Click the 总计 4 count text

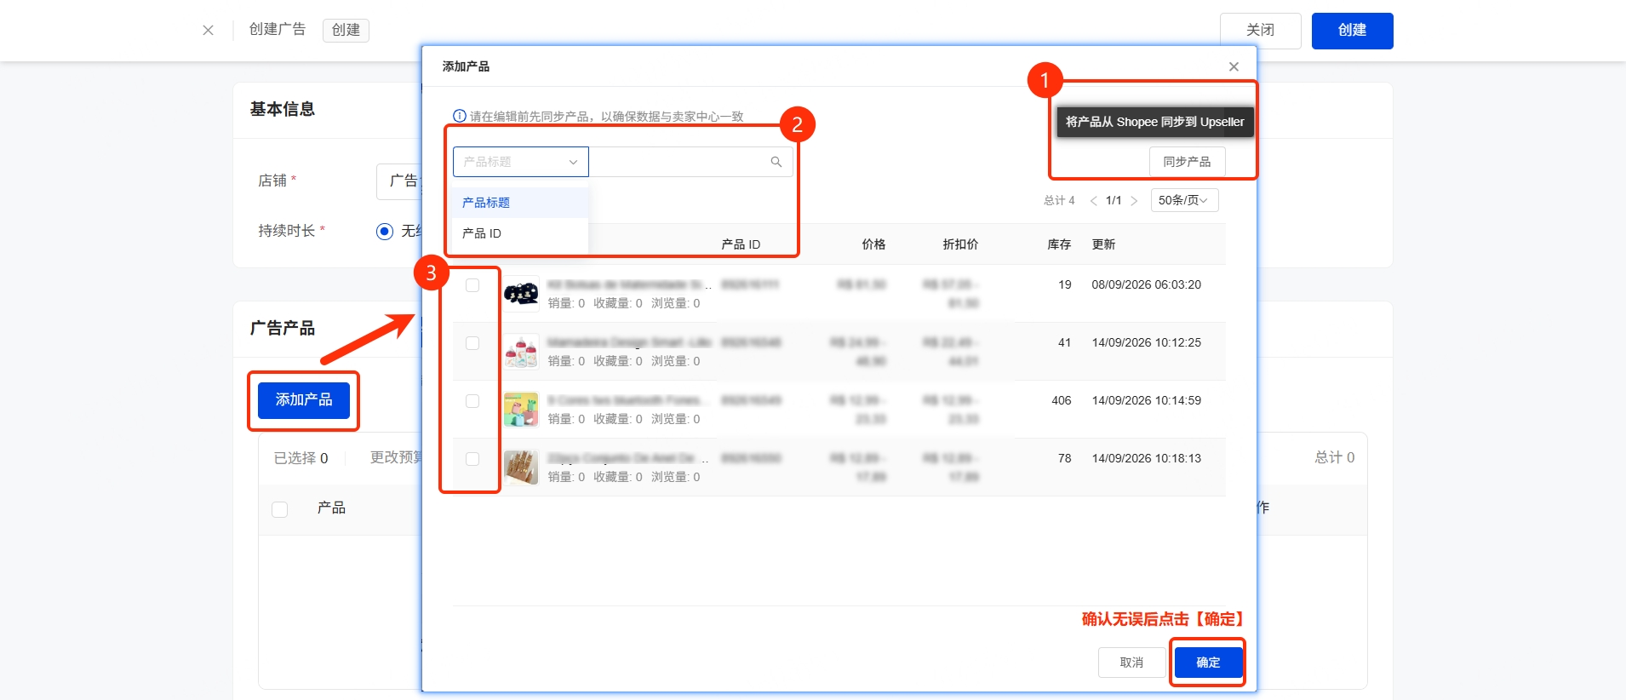coord(1059,201)
